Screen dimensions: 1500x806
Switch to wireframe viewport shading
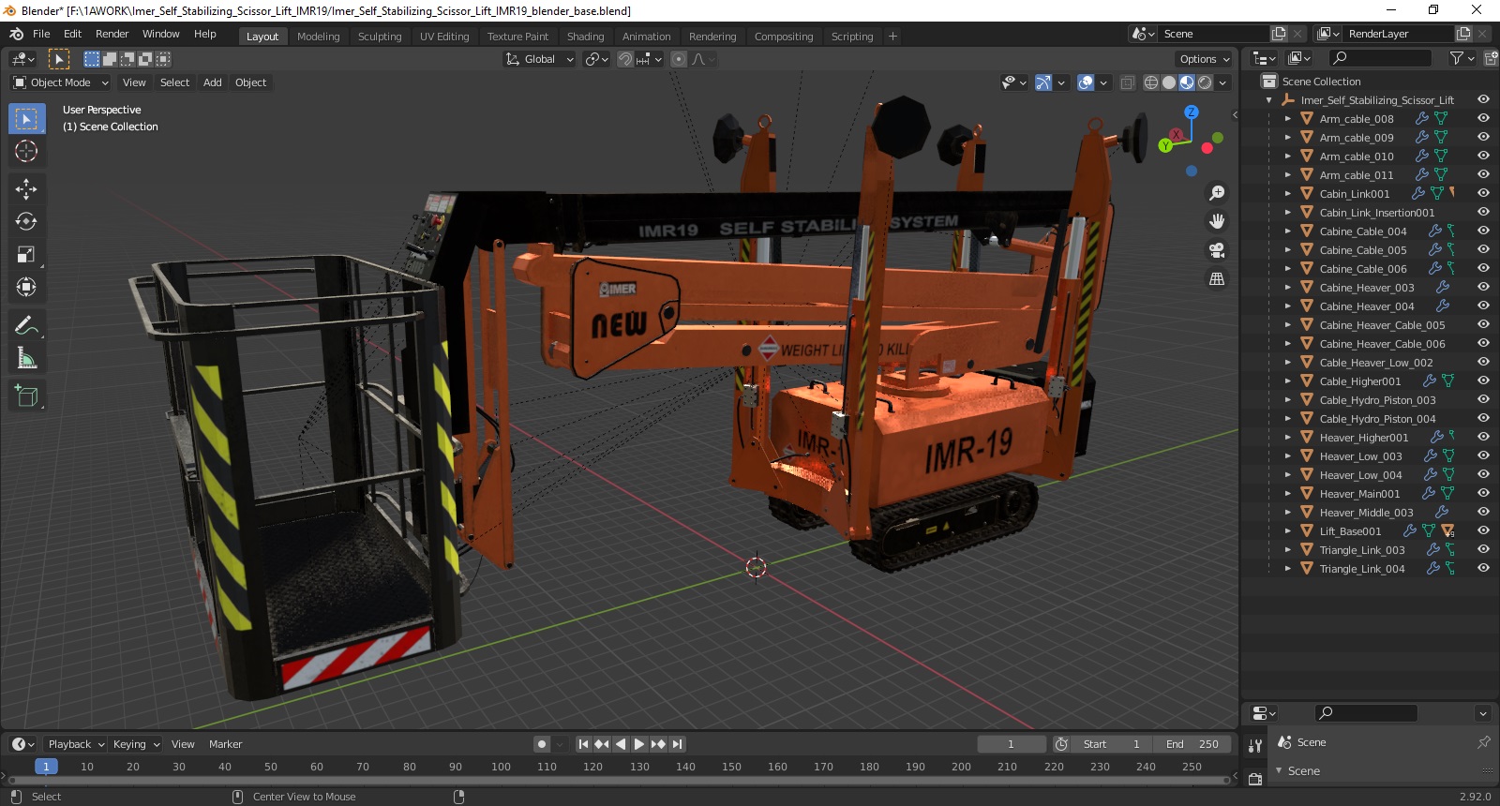(1151, 82)
